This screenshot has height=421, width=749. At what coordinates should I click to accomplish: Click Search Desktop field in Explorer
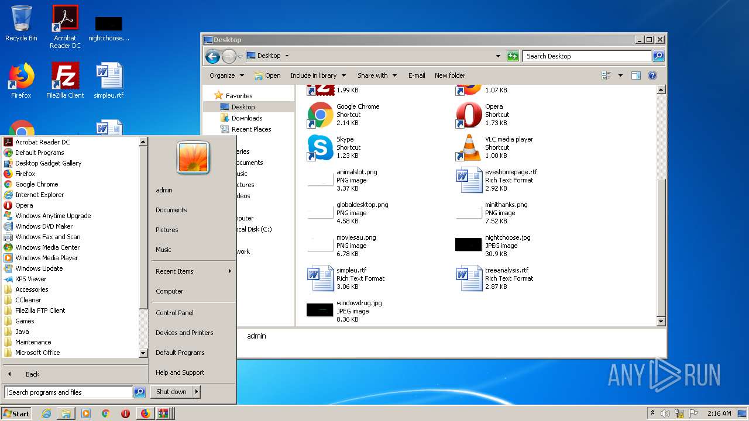click(x=587, y=56)
